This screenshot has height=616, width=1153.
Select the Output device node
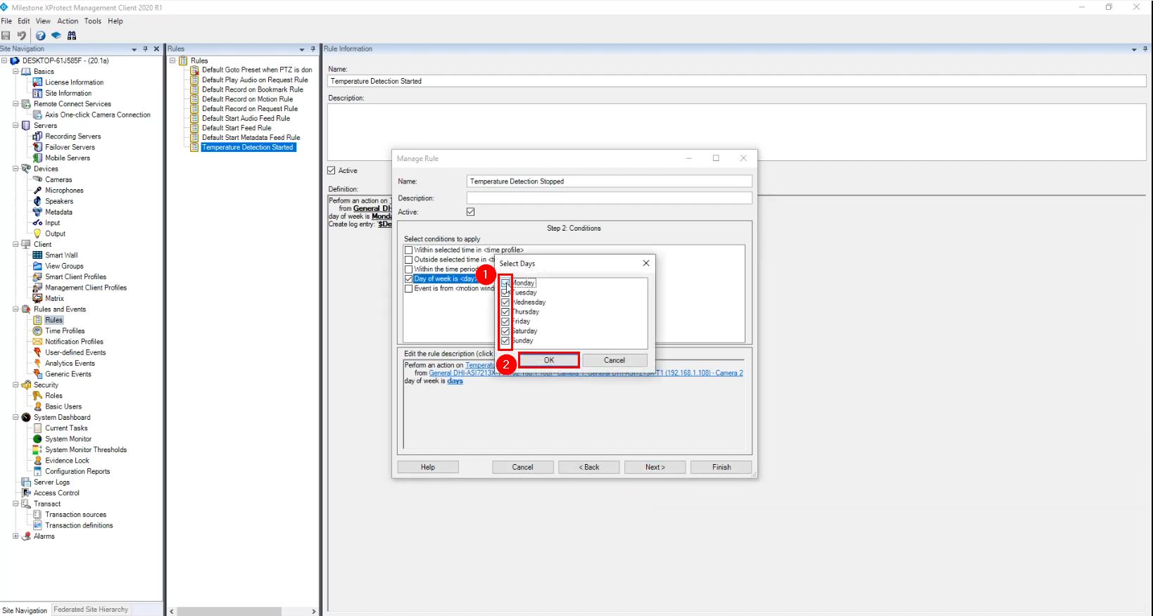(x=55, y=234)
